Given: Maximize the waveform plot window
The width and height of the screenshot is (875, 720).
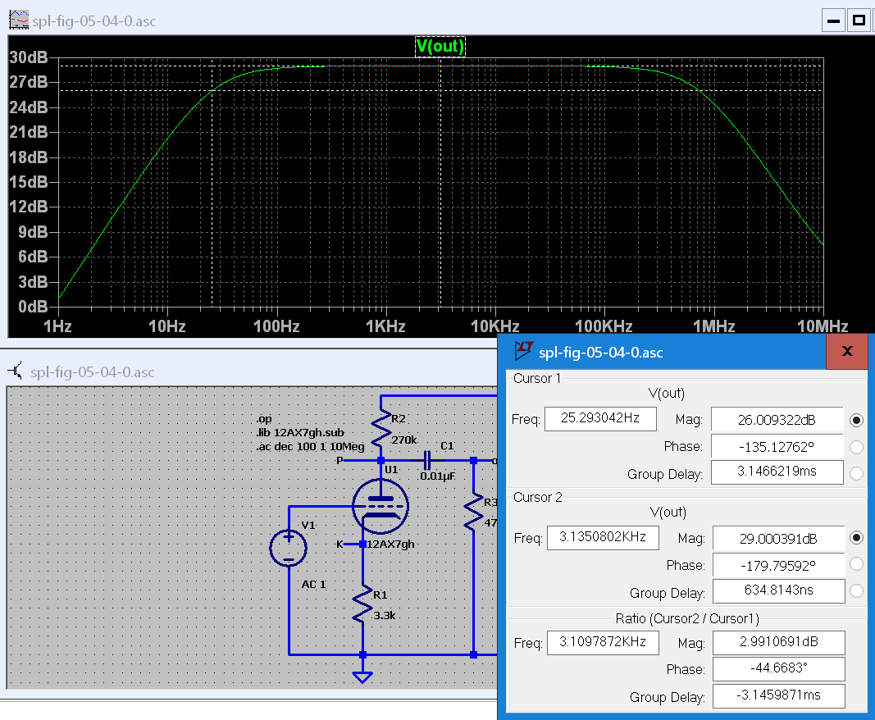Looking at the screenshot, I should 859,21.
